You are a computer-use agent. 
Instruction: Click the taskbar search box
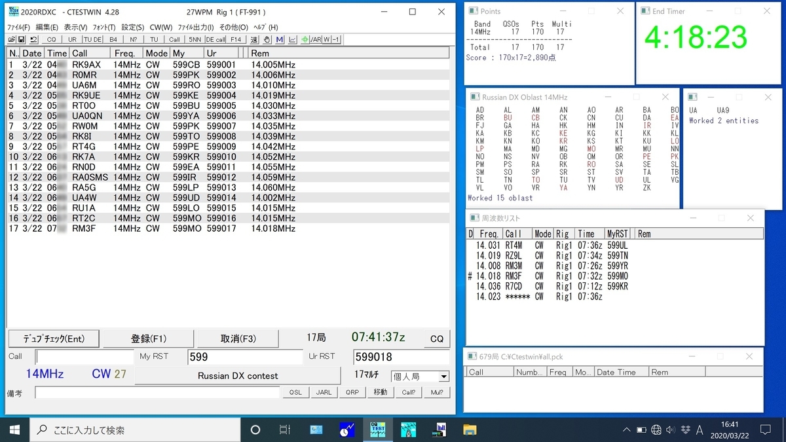[134, 430]
